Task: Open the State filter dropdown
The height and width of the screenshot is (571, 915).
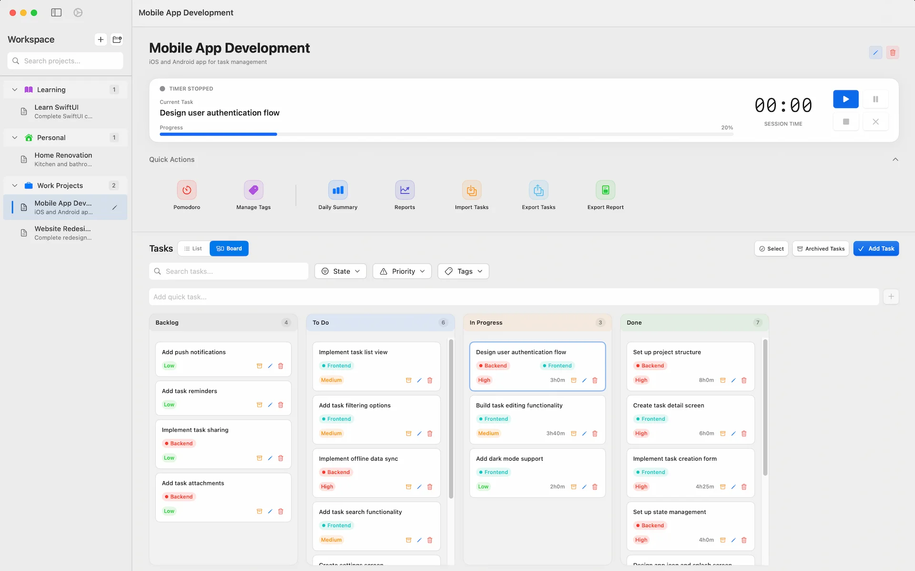Action: point(340,271)
